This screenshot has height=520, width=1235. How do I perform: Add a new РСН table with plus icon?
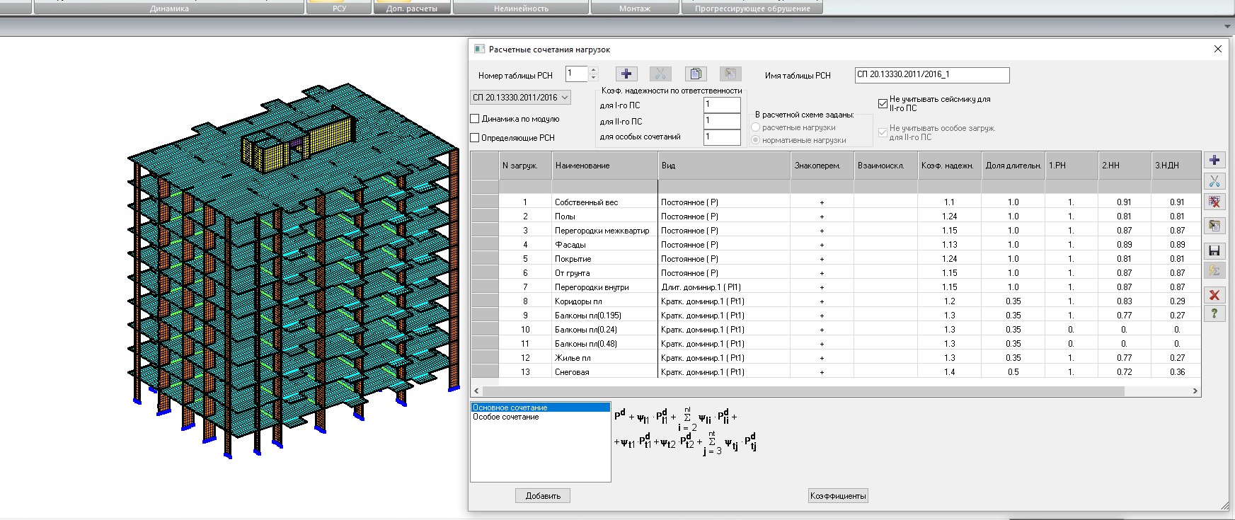[626, 74]
